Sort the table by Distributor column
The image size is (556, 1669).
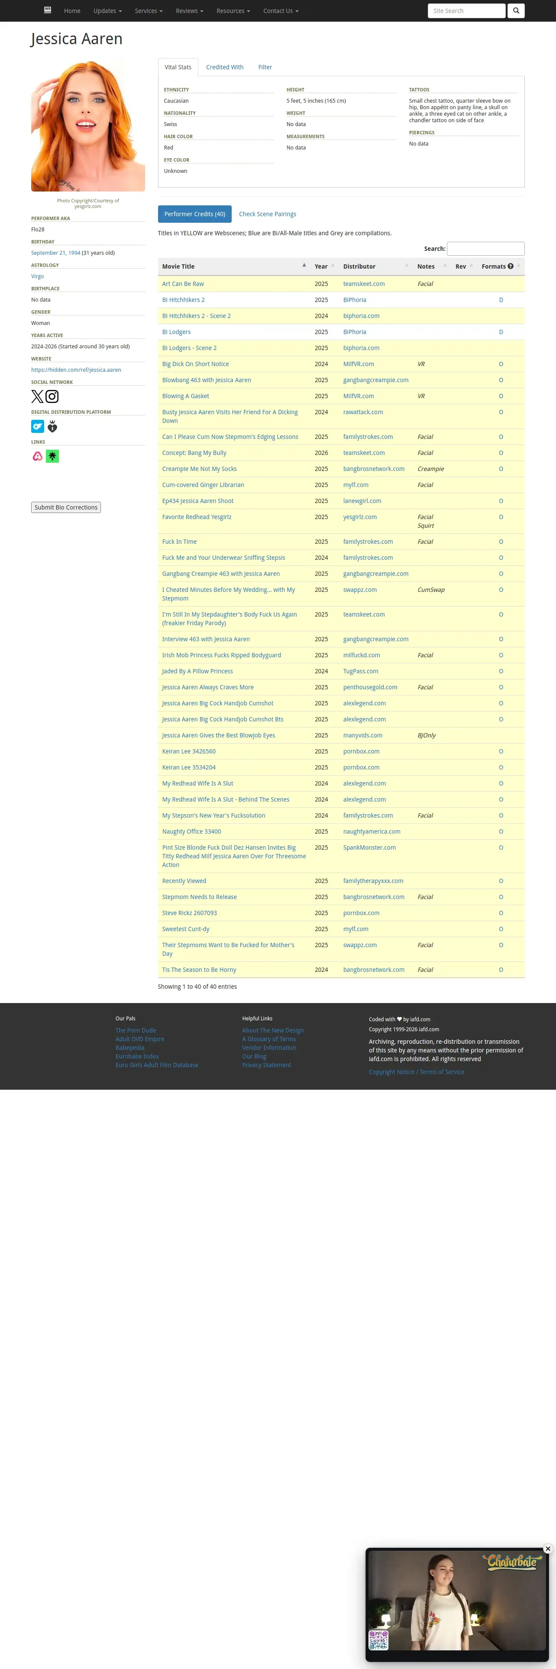tap(376, 266)
